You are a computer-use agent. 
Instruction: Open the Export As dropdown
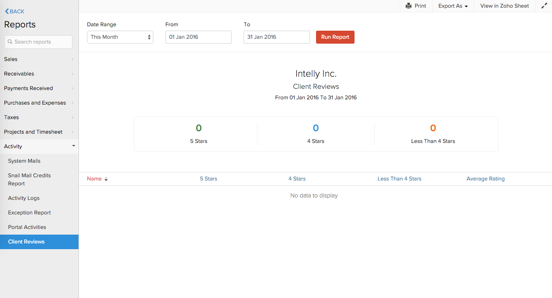pyautogui.click(x=453, y=6)
